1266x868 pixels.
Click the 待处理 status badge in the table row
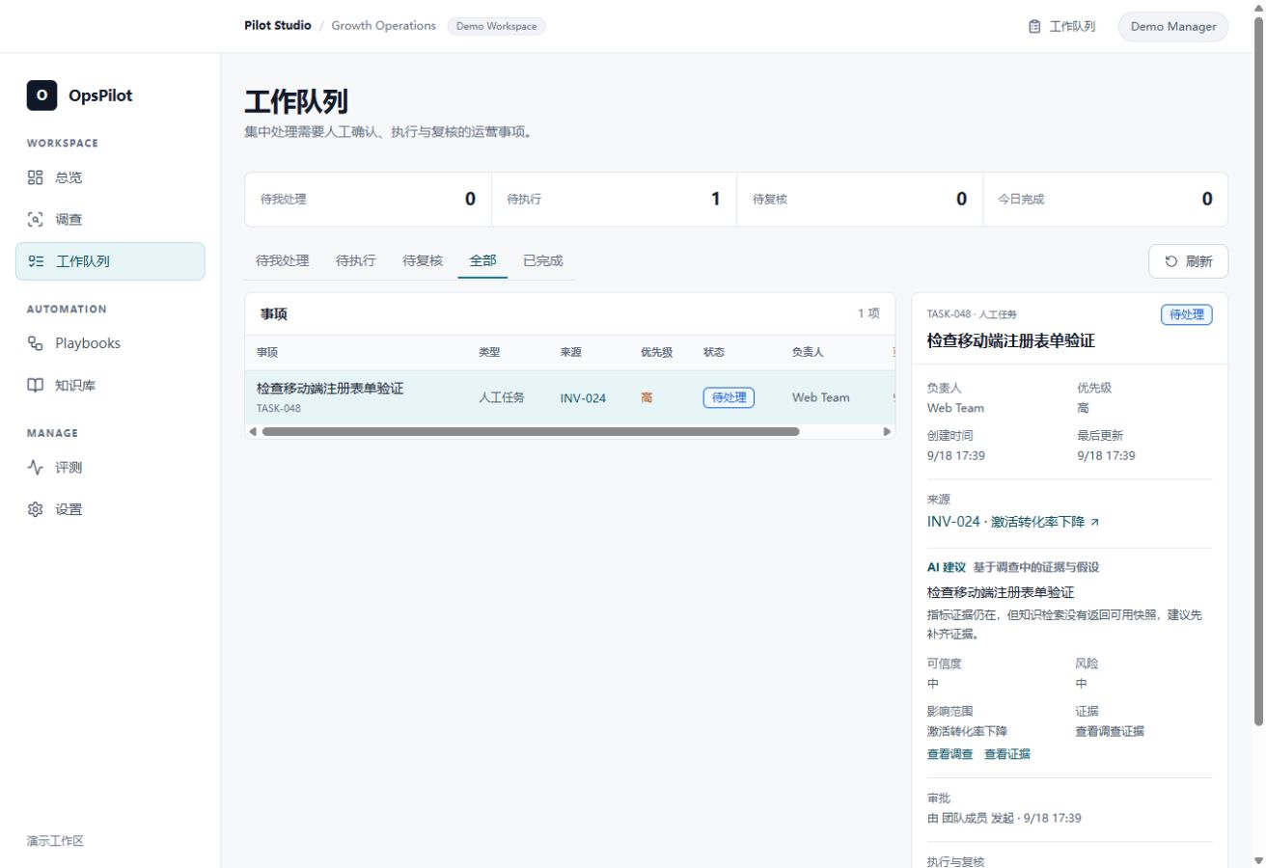[x=729, y=397]
